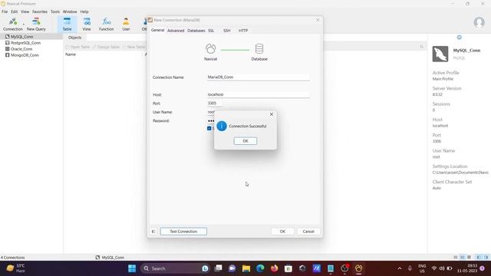The height and width of the screenshot is (276, 491).
Task: Click the Connection Name input field
Action: (x=258, y=77)
